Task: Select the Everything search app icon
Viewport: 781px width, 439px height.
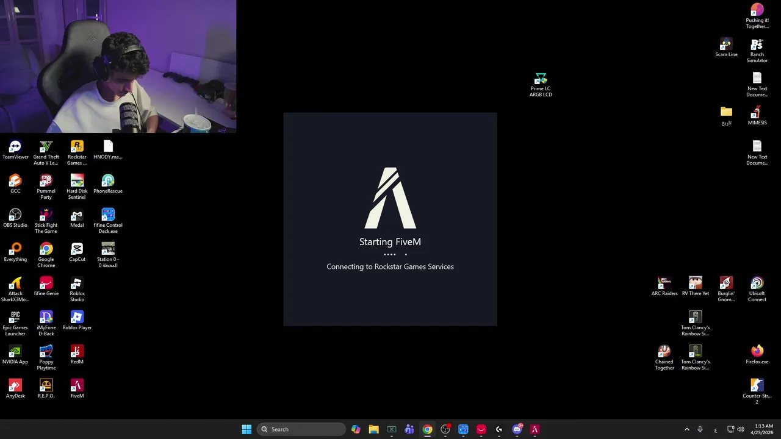Action: point(15,252)
